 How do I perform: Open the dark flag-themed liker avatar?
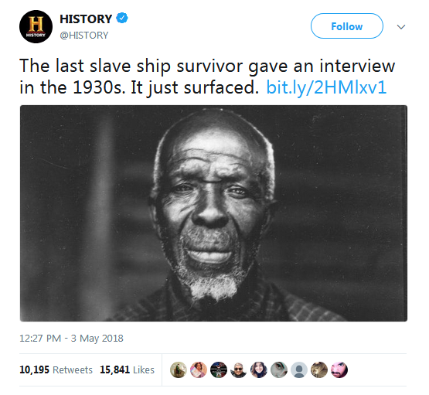click(219, 369)
